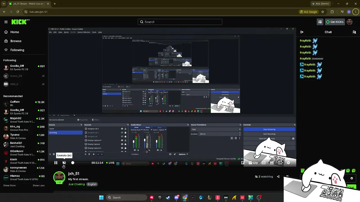
Task: Open mini-player mode for the stream
Action: (243, 163)
